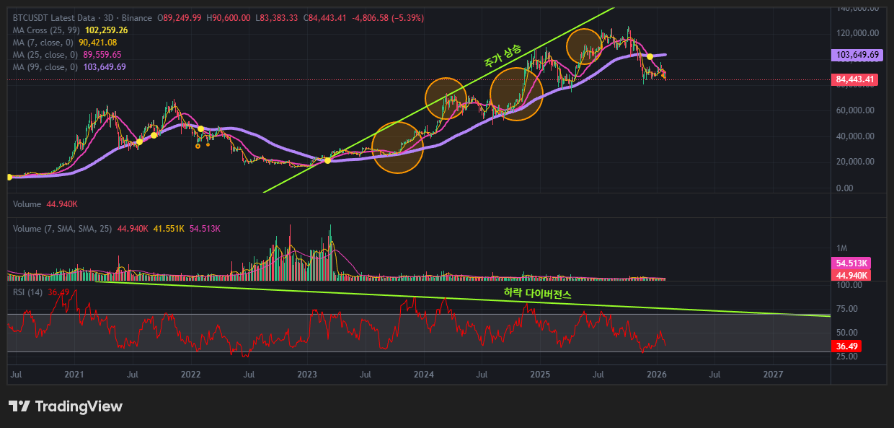
Task: Click the yellow MA cross dot at chart's left edge
Action: coord(9,177)
